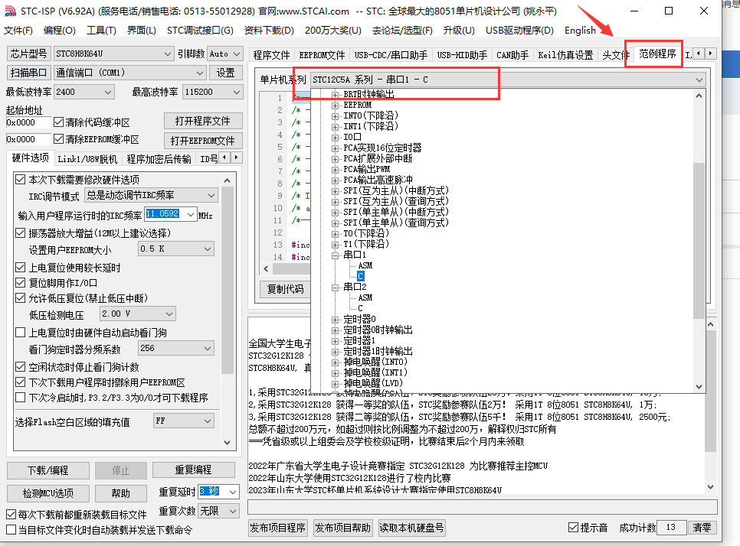Switch to the 程序加密后传输 tab

point(159,159)
